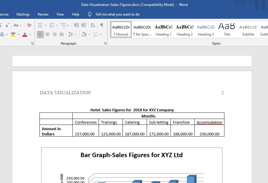Insert a bulleted list

pyautogui.click(x=40, y=25)
